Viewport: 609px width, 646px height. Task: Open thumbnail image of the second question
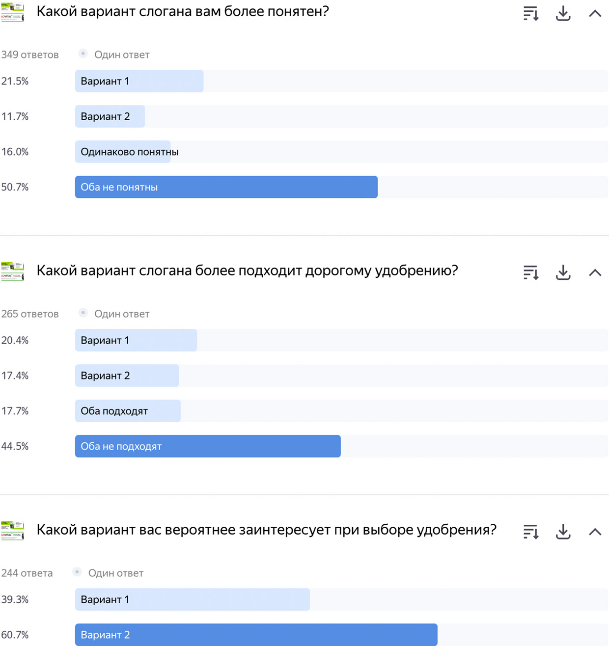[x=12, y=271]
